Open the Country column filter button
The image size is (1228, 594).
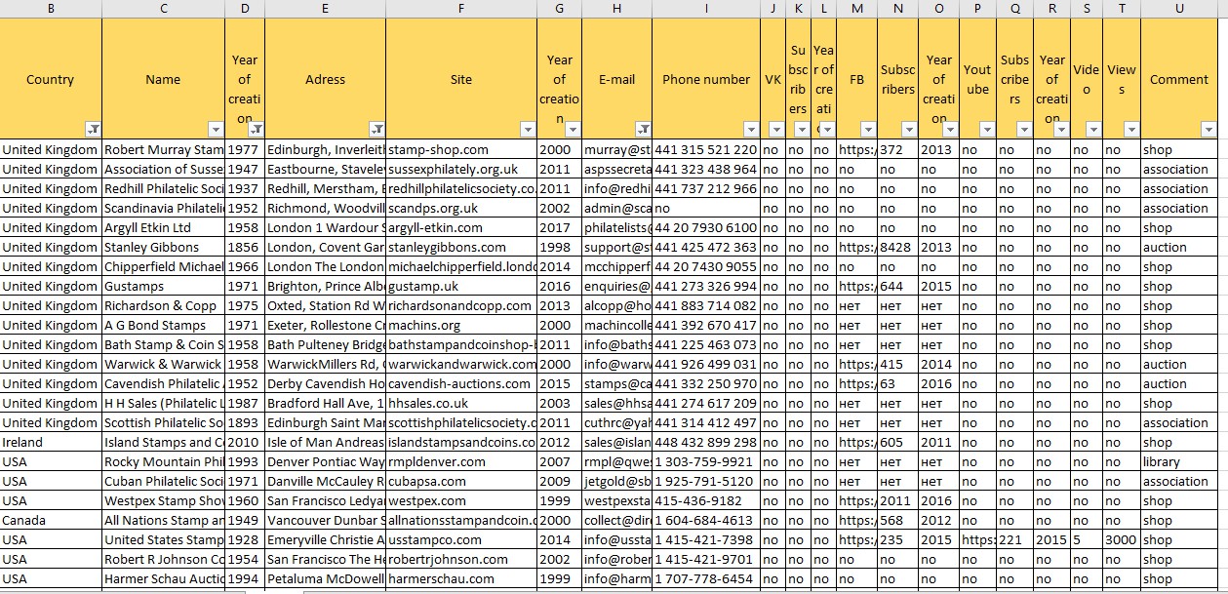(93, 129)
